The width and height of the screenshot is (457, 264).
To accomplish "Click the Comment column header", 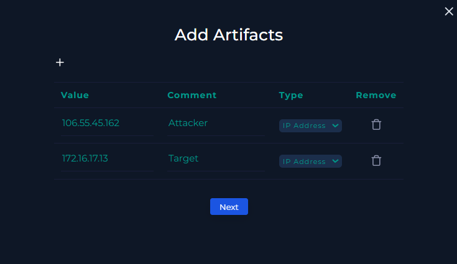I will [192, 95].
